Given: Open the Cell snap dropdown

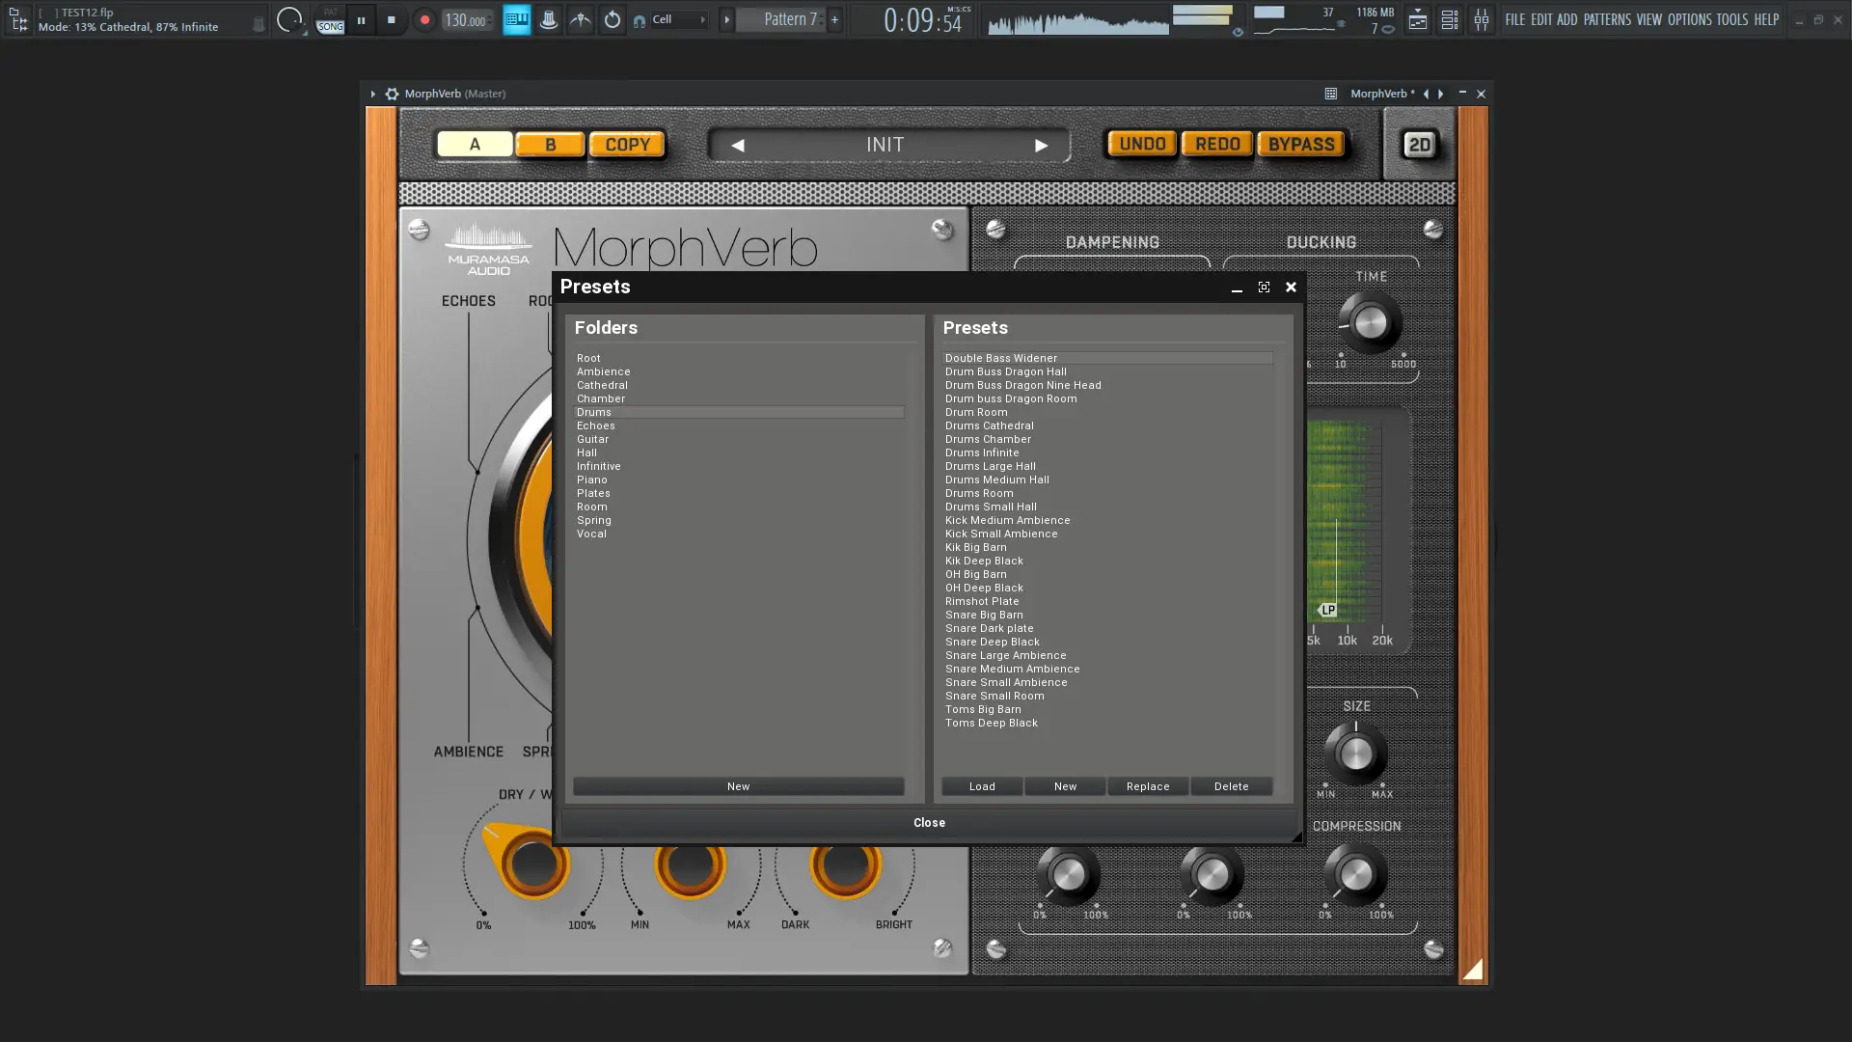Looking at the screenshot, I should coord(677,20).
